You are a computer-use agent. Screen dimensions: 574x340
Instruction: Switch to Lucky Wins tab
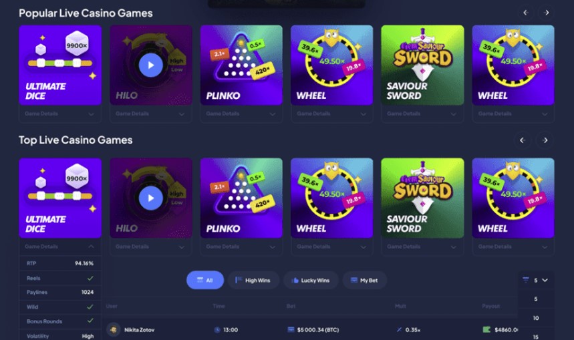tap(311, 281)
